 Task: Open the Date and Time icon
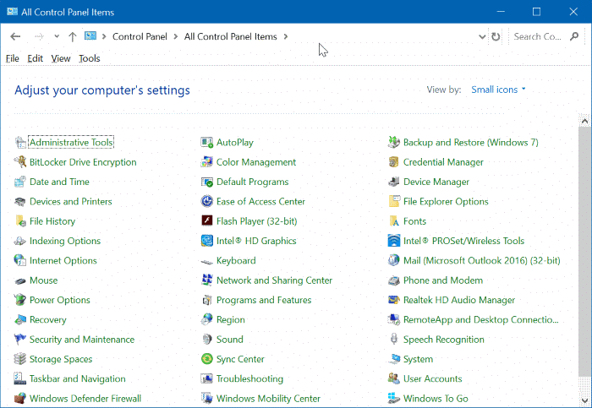click(20, 182)
